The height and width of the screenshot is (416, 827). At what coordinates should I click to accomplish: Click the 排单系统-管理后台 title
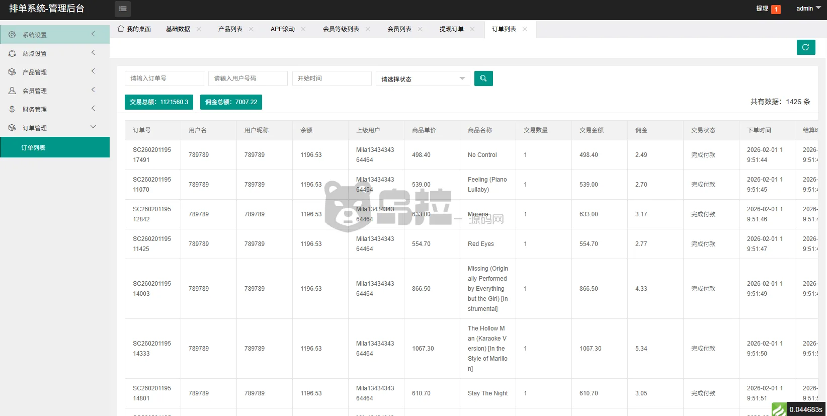pos(47,9)
